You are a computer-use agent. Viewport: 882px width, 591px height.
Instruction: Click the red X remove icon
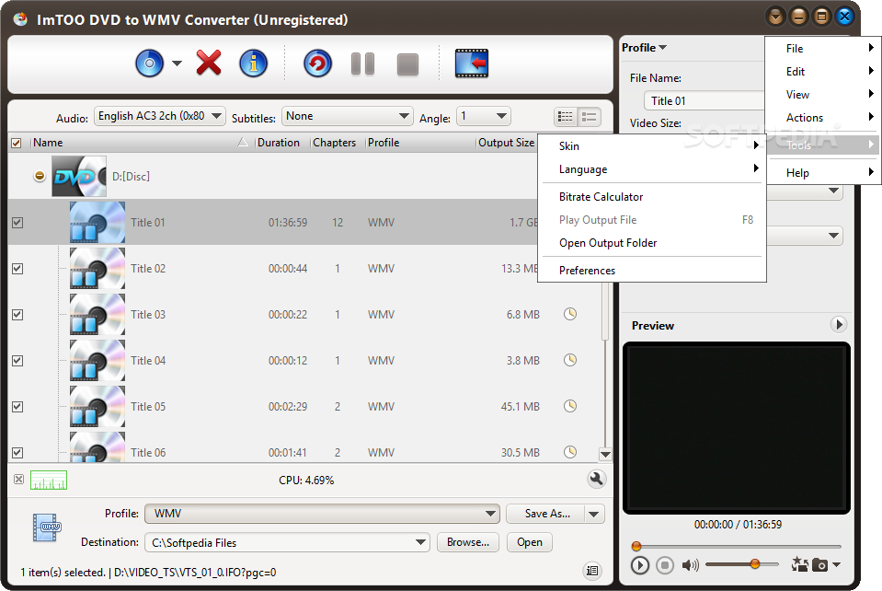209,63
